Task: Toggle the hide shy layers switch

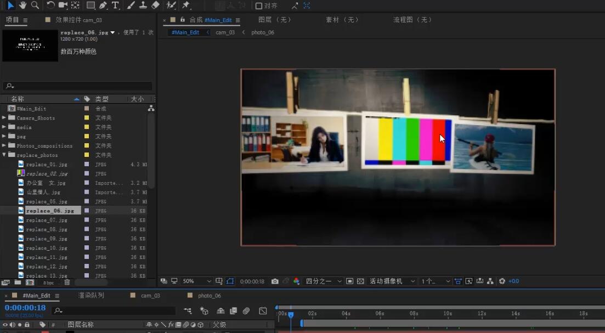Action: [x=220, y=311]
